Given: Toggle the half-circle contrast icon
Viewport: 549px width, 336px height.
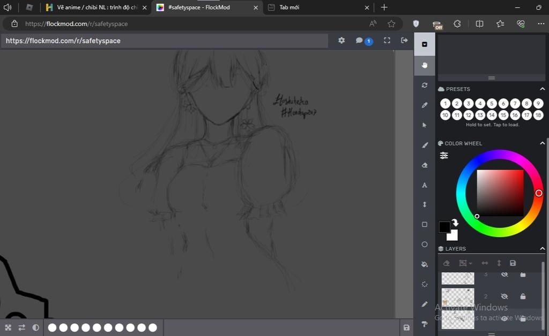Looking at the screenshot, I should click(36, 327).
